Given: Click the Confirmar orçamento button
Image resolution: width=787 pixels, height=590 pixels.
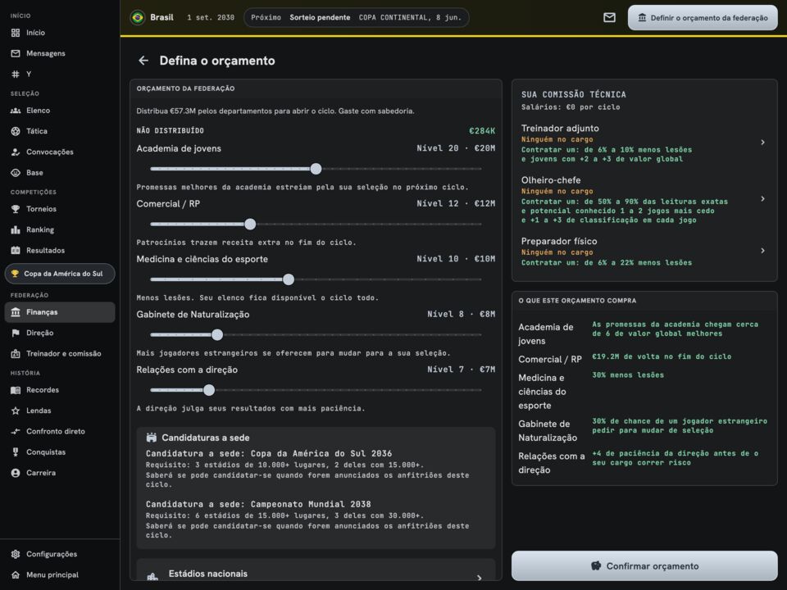Looking at the screenshot, I should pos(644,566).
